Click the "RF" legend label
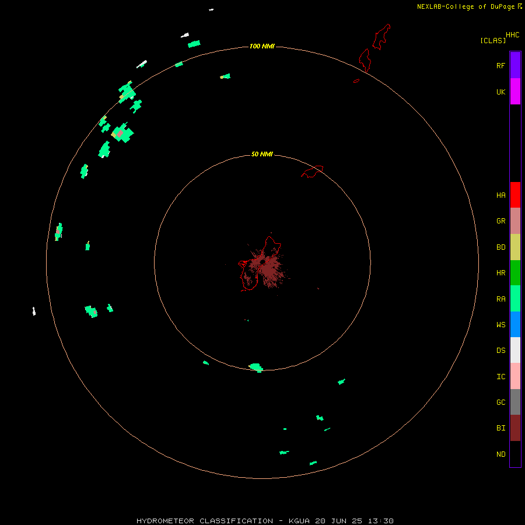 click(x=501, y=65)
